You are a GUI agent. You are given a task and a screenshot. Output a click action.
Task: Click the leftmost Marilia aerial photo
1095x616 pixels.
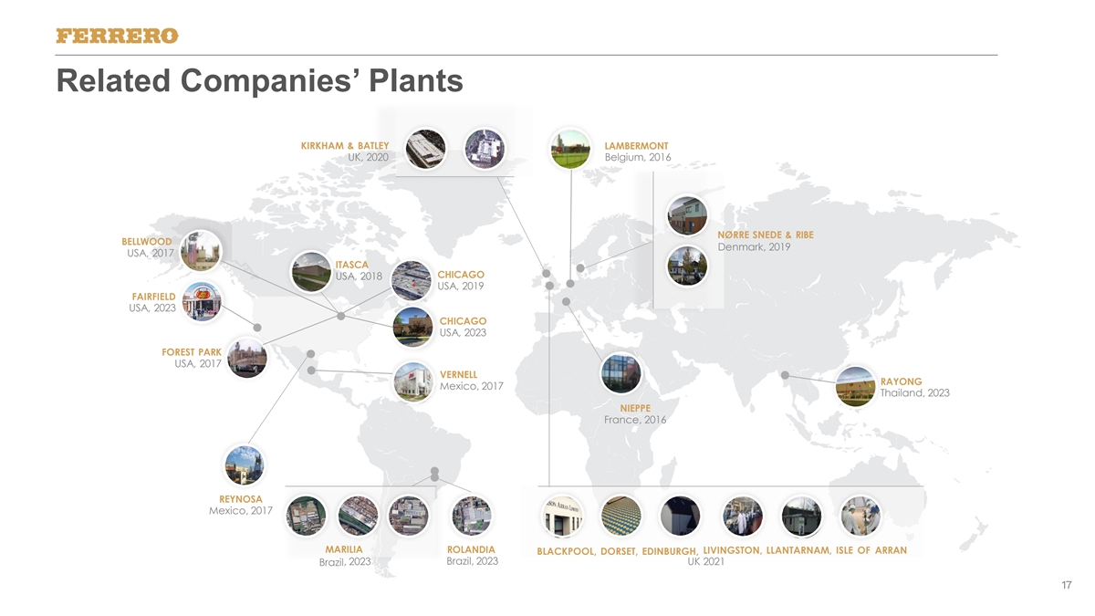point(306,517)
